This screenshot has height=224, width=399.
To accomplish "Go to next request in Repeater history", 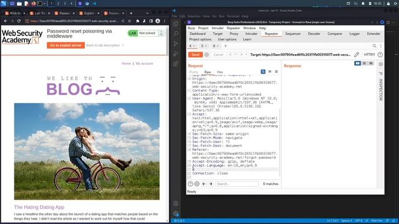I will [x=241, y=55].
